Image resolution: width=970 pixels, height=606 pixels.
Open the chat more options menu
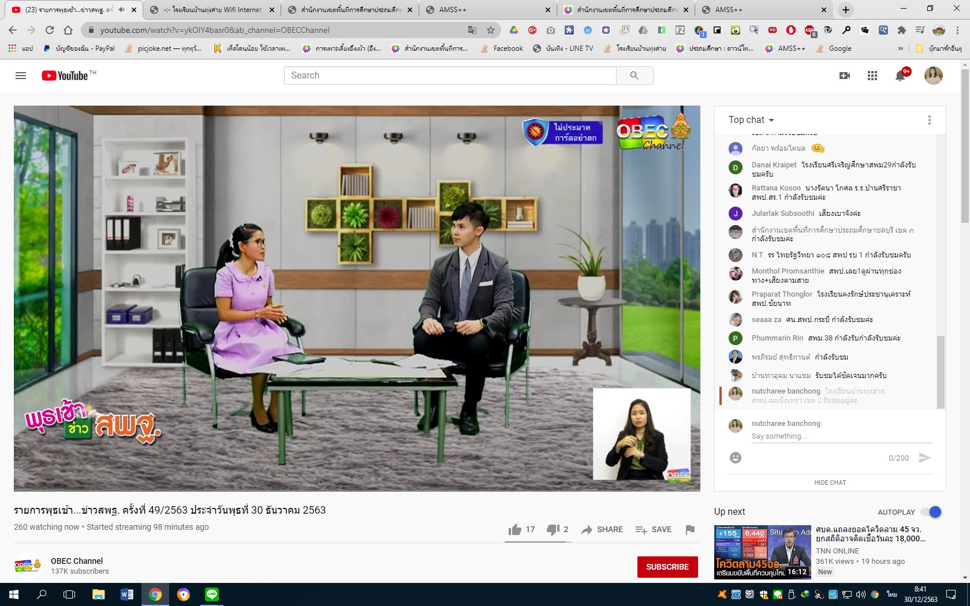(x=929, y=120)
